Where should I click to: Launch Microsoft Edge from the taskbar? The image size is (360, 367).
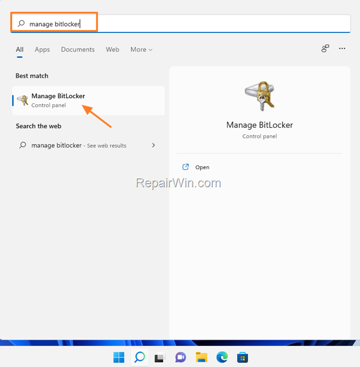[x=222, y=357]
